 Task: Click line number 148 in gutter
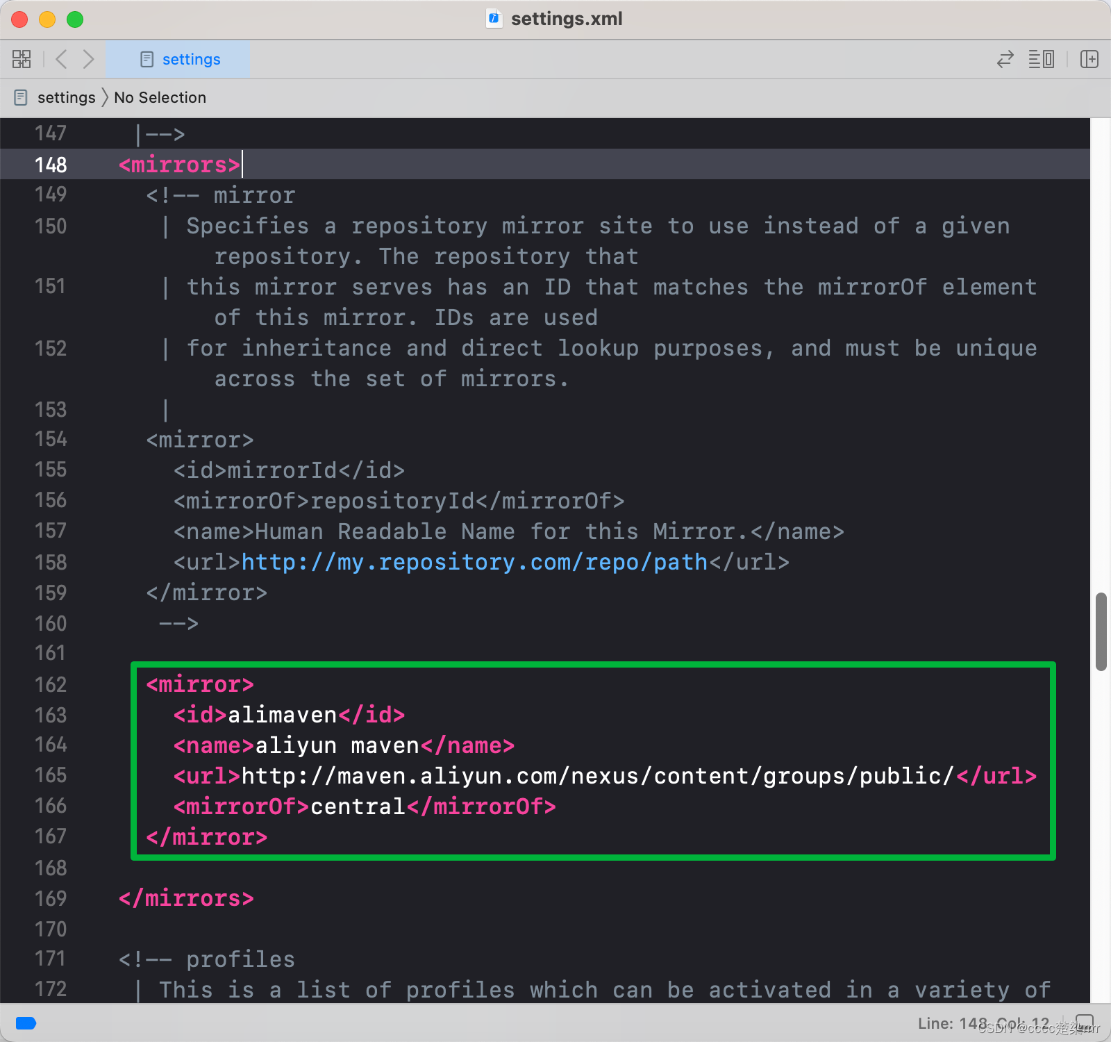pyautogui.click(x=51, y=165)
